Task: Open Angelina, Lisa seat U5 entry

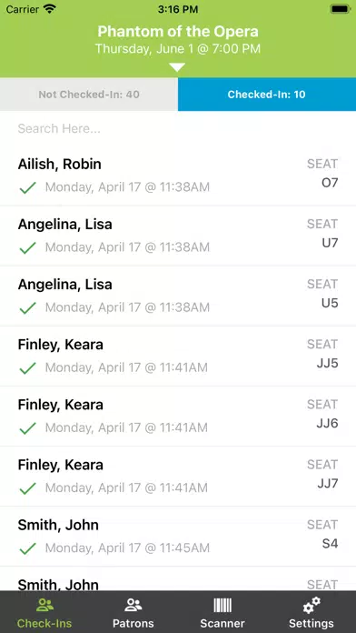Action: point(178,296)
